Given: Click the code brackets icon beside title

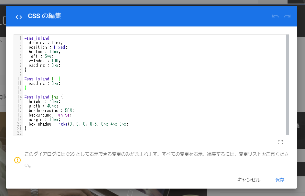Looking at the screenshot, I should (19, 17).
